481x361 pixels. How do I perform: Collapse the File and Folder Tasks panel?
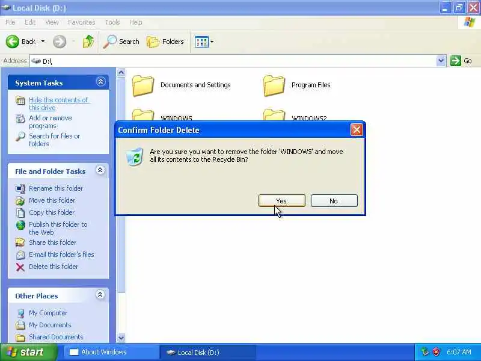tap(100, 170)
